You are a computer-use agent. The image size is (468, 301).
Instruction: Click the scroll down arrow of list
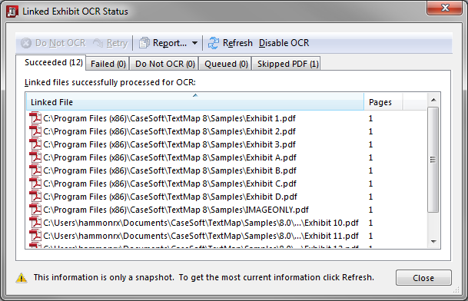[433, 242]
